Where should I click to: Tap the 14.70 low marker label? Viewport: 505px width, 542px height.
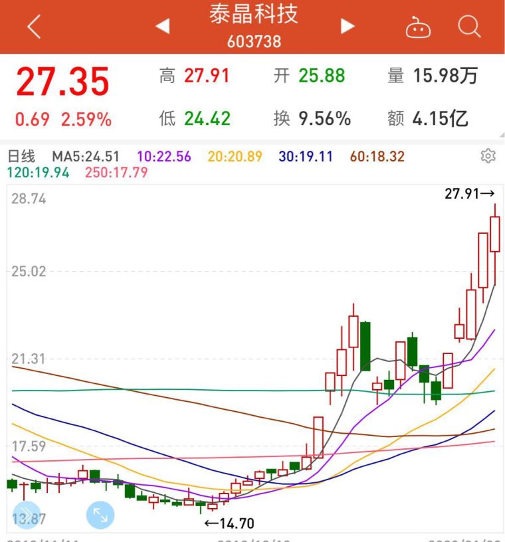[229, 523]
